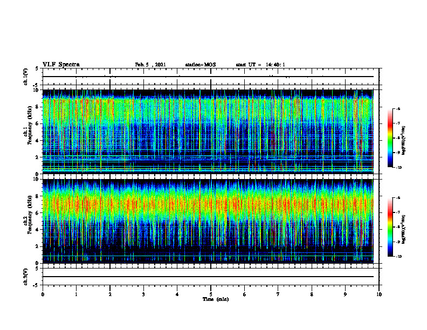Viewport: 427px width, 330px height.
Task: Click the ch.2 frequency tick "6"
Action: pyautogui.click(x=37, y=213)
